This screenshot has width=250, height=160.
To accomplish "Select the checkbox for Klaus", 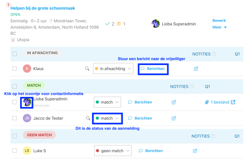I will 15,69.
